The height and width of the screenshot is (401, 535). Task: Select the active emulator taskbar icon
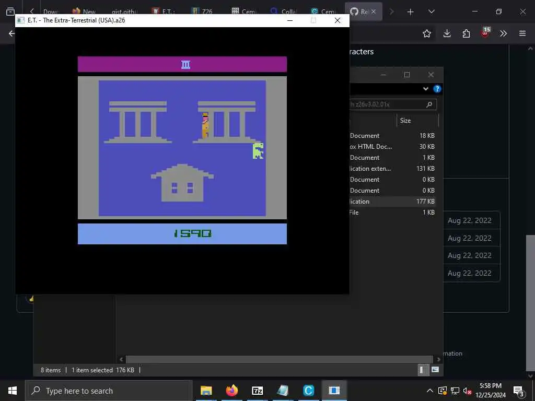(x=334, y=391)
